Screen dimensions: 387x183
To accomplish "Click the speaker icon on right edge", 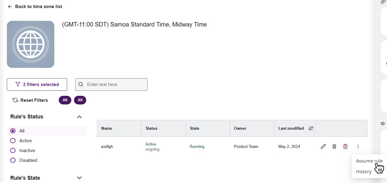I will pos(383,123).
